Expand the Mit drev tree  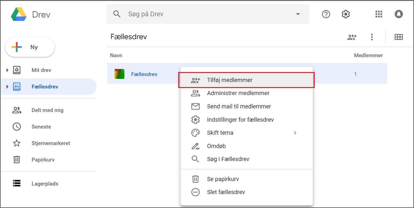(7, 70)
